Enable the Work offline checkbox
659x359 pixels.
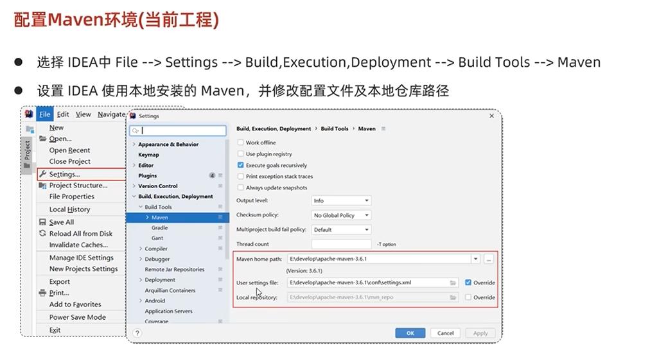click(x=240, y=143)
